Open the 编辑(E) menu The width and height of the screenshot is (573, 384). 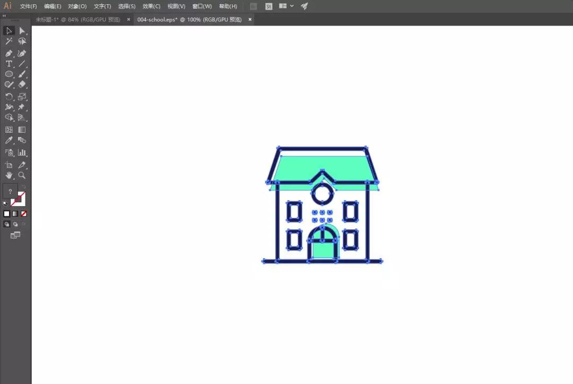[x=53, y=6]
